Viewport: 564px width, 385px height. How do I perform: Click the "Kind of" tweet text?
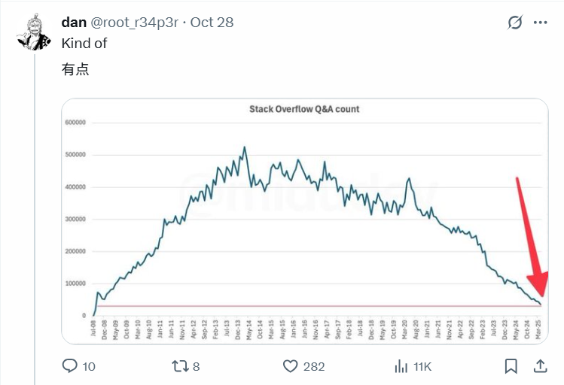84,44
